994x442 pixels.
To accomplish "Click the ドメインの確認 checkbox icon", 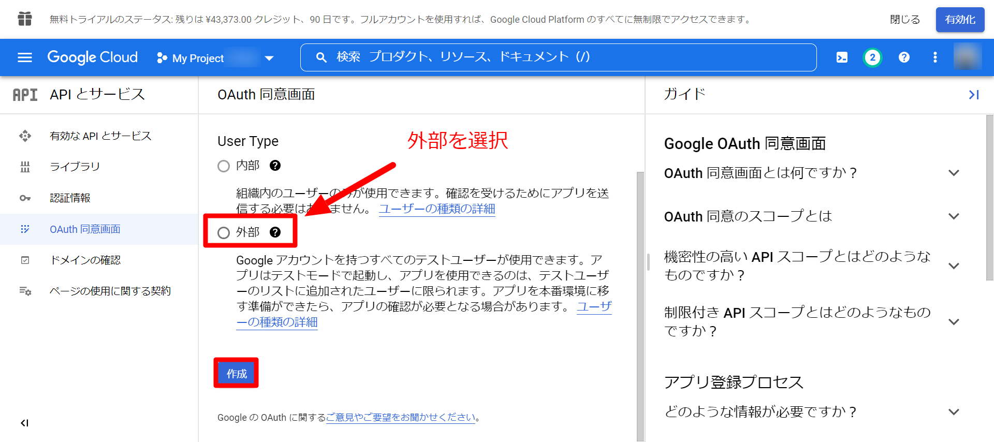I will (x=25, y=260).
